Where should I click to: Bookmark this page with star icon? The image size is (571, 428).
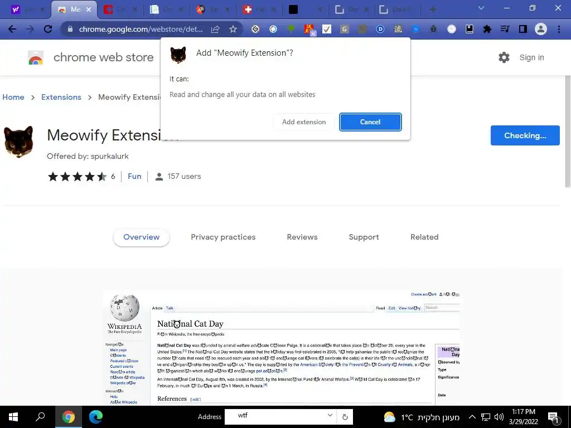(233, 29)
